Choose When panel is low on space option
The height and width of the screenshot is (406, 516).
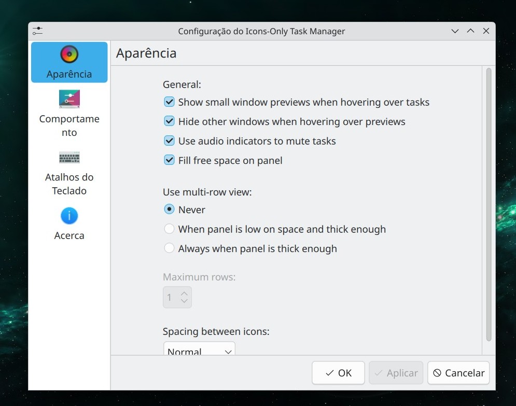169,229
